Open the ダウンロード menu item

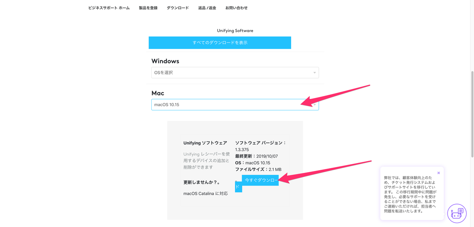(178, 8)
